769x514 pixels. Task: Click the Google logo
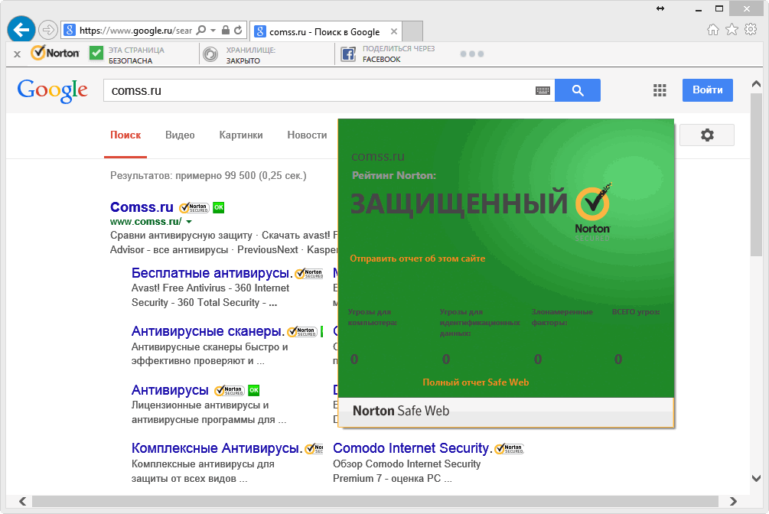(x=53, y=91)
